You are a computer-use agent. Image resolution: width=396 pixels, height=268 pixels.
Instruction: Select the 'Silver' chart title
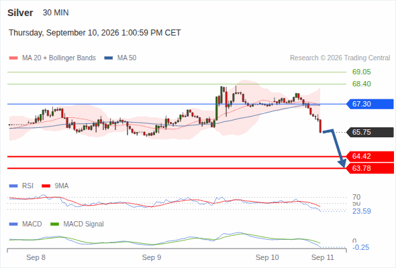pyautogui.click(x=20, y=13)
